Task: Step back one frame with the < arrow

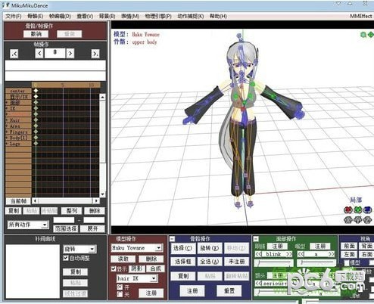Action: 39,54
